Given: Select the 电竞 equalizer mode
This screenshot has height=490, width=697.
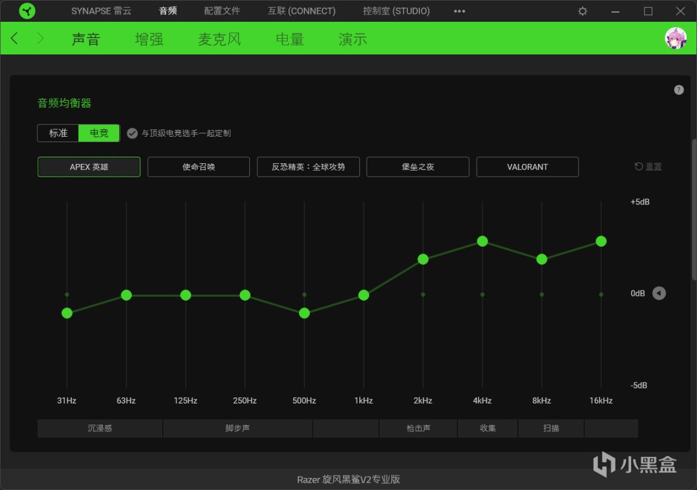Looking at the screenshot, I should (99, 133).
